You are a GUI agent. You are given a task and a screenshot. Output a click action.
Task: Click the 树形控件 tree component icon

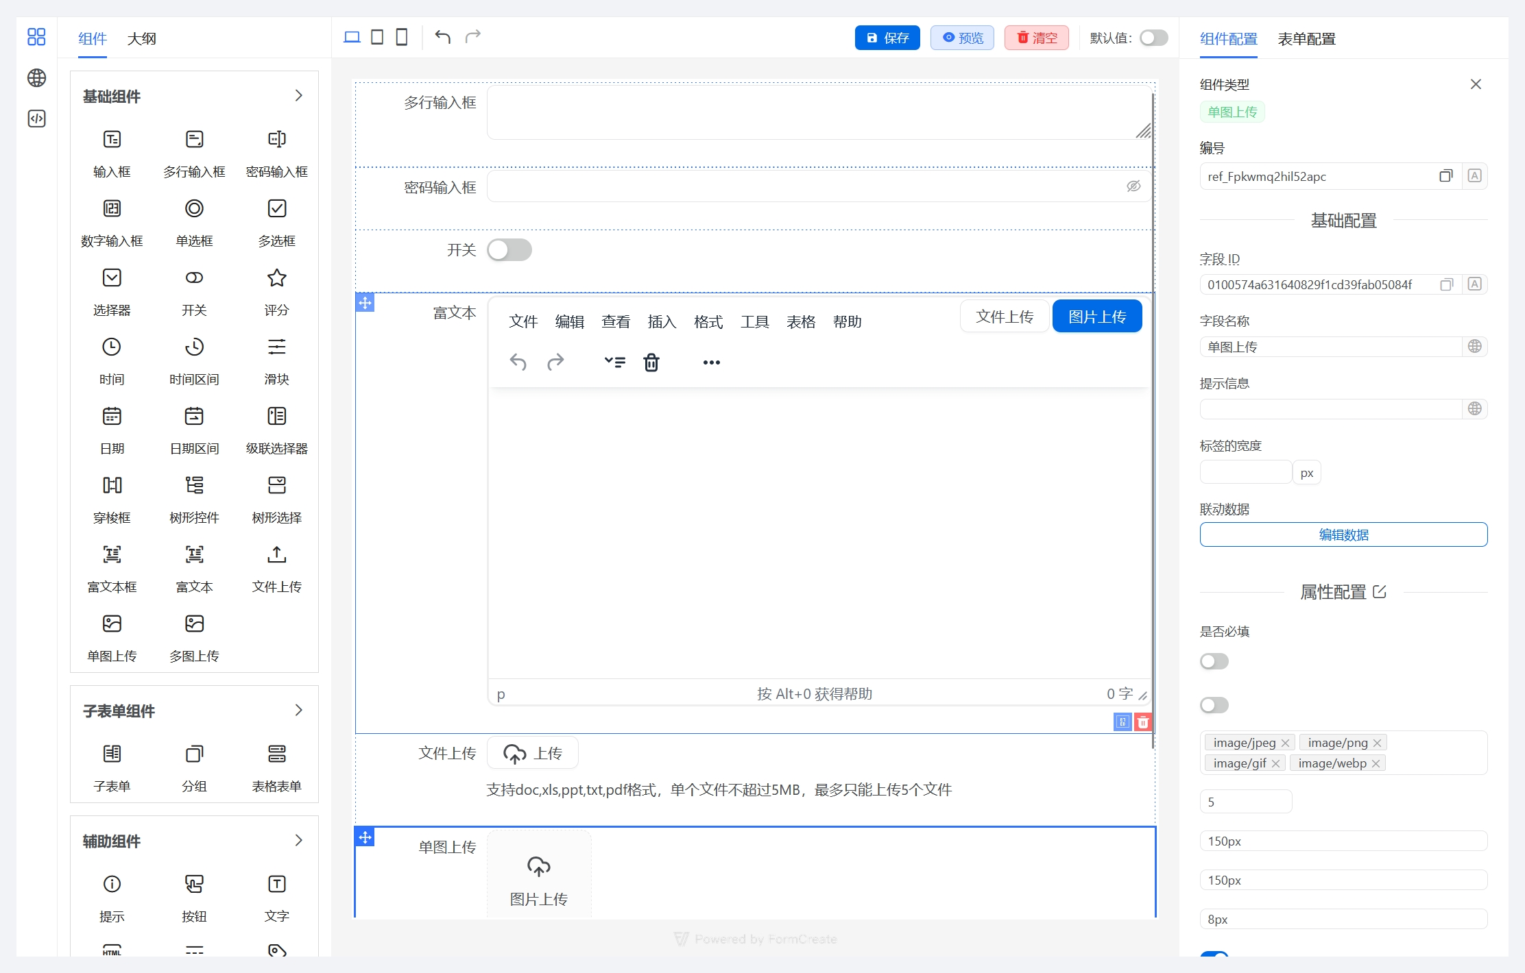pos(194,485)
